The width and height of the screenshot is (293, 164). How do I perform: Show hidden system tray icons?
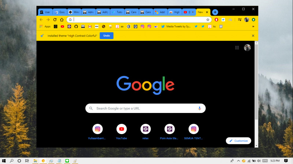(238, 161)
